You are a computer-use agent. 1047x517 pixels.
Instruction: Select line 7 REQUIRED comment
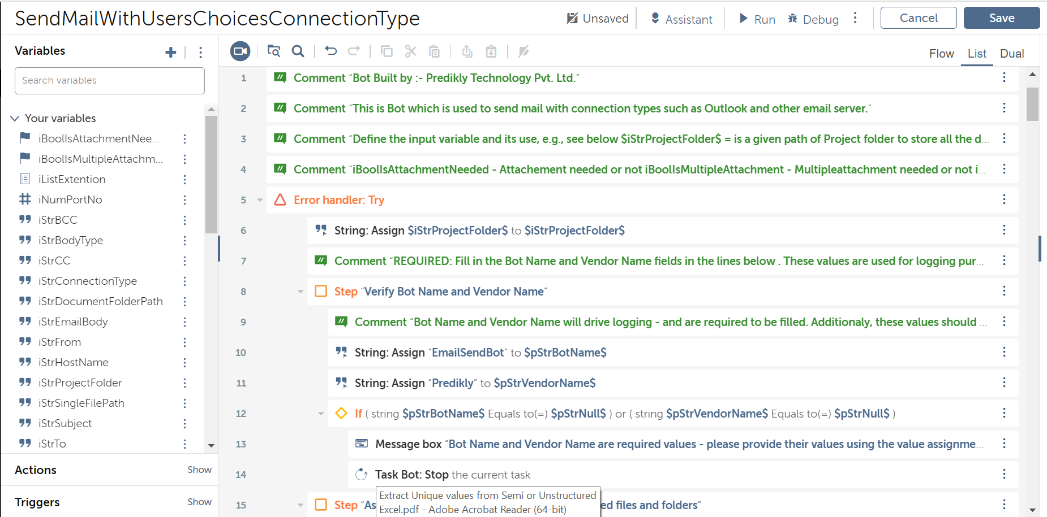(663, 260)
